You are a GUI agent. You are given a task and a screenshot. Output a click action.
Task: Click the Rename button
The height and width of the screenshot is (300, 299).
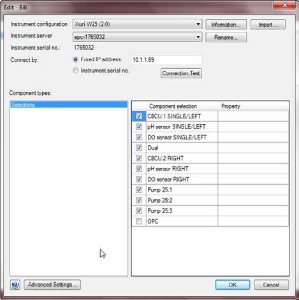[226, 38]
